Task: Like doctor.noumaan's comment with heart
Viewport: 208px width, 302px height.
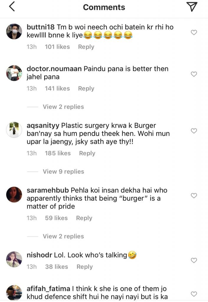Action: coord(194,74)
